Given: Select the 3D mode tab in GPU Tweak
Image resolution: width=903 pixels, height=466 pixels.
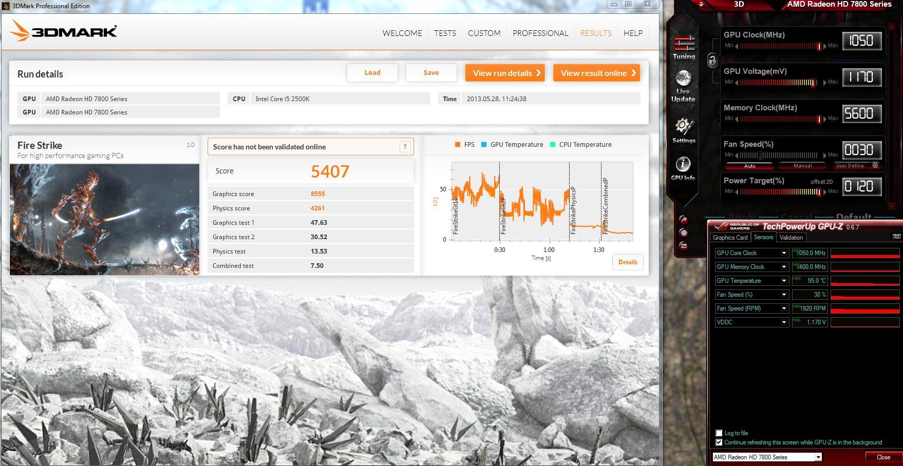Looking at the screenshot, I should pyautogui.click(x=739, y=4).
